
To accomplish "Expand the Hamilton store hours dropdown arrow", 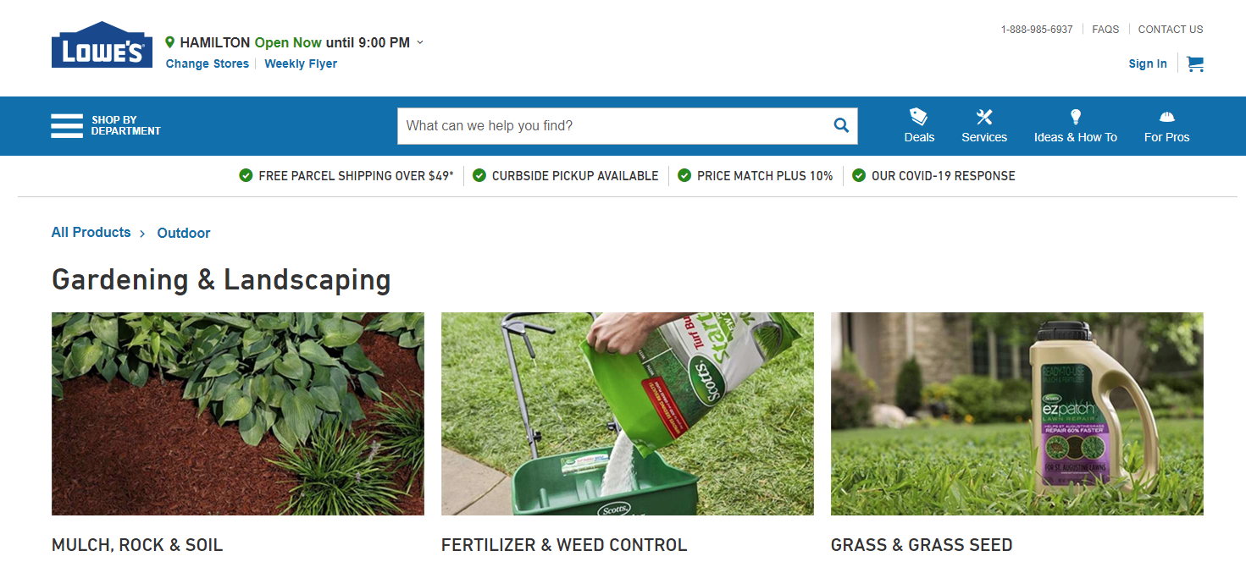I will pos(420,42).
